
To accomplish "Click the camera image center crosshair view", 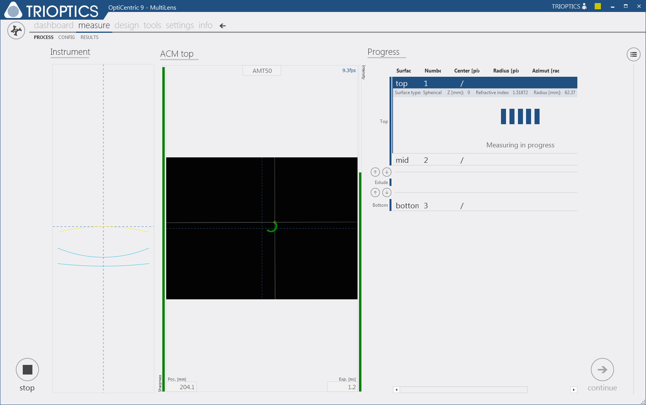I will tap(262, 228).
